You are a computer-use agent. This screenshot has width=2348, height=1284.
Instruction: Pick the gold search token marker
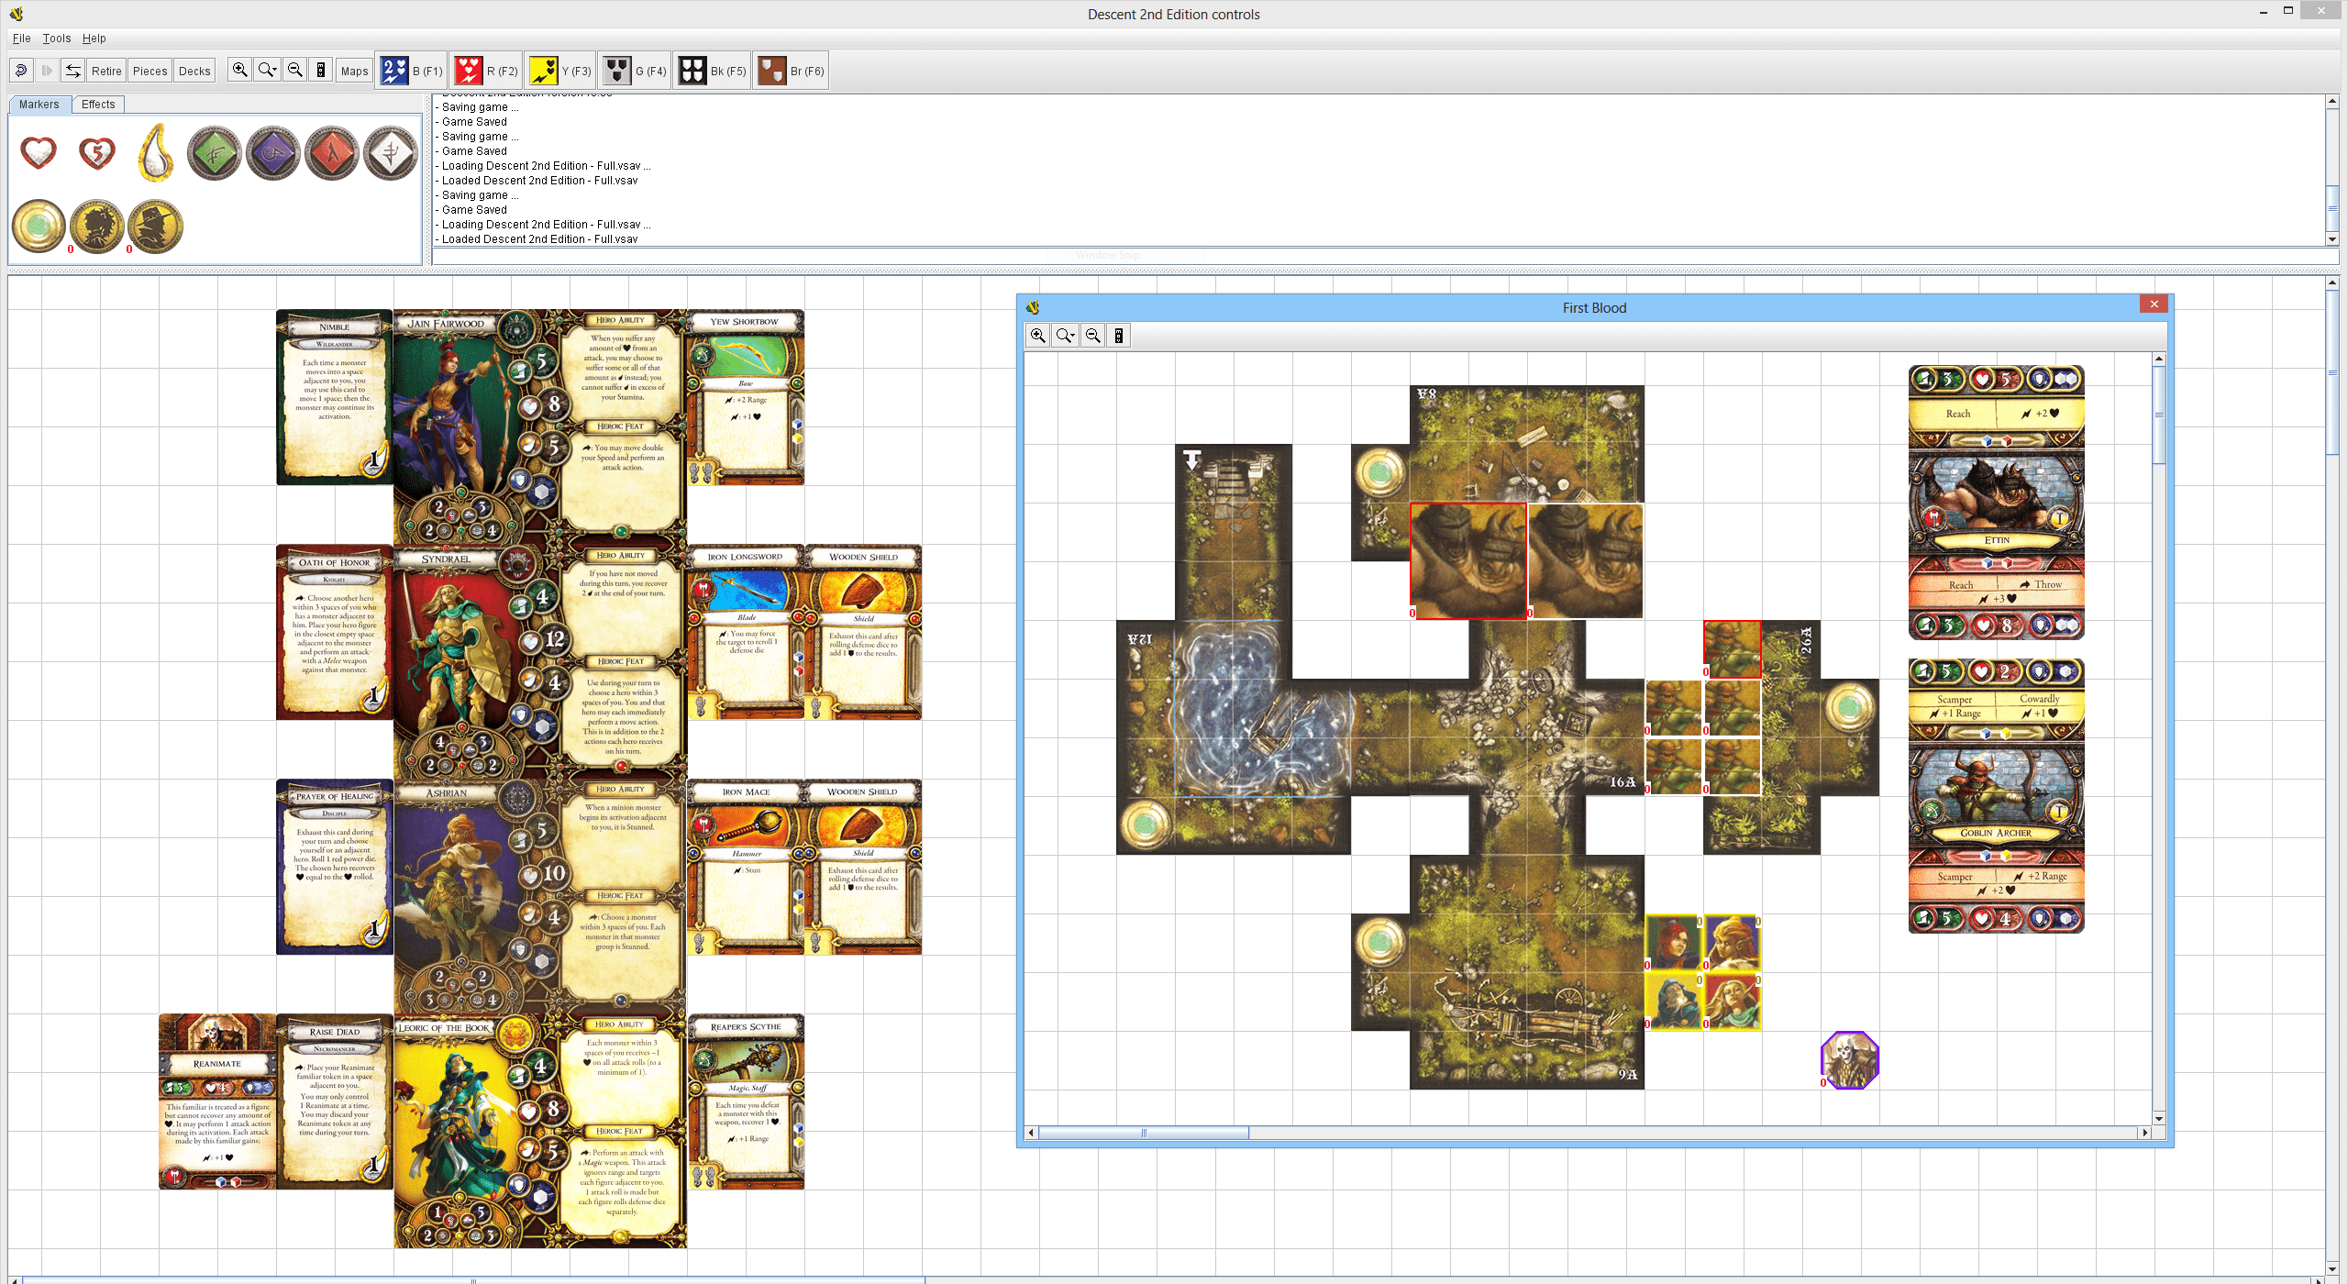coord(39,226)
